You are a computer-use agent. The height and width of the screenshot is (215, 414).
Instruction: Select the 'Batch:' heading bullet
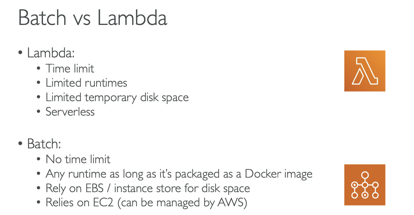44,144
